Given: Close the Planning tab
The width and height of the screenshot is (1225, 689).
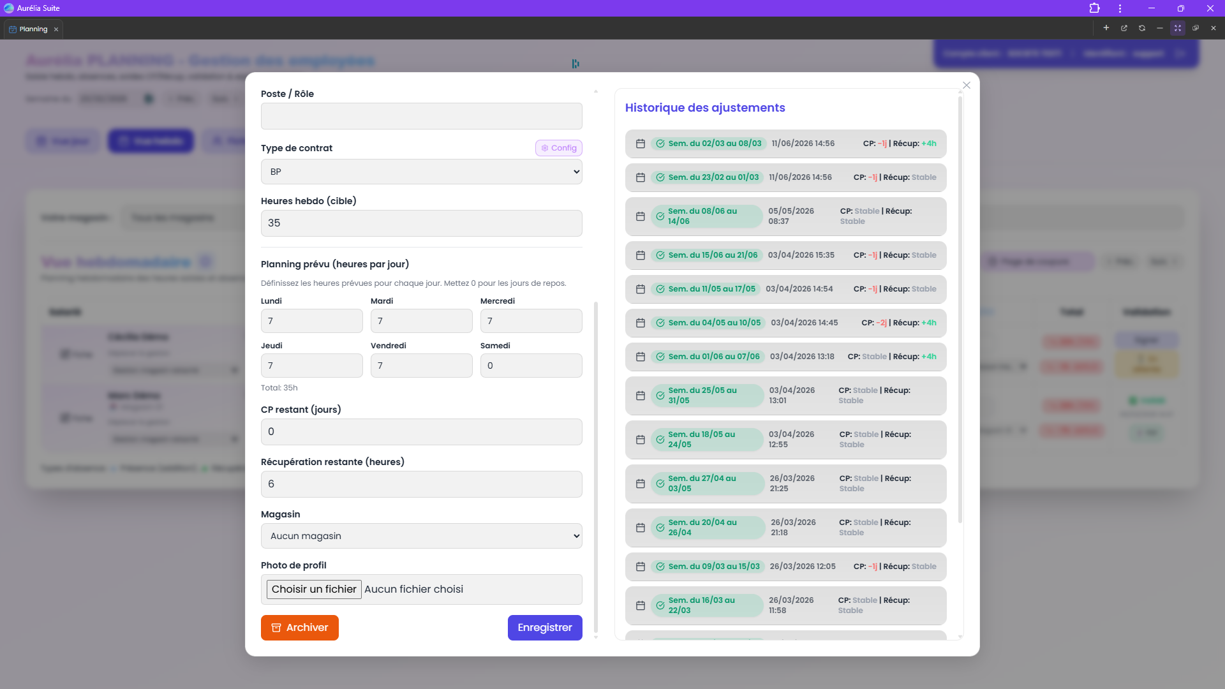Looking at the screenshot, I should 56,29.
